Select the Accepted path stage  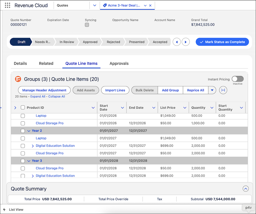click(160, 42)
